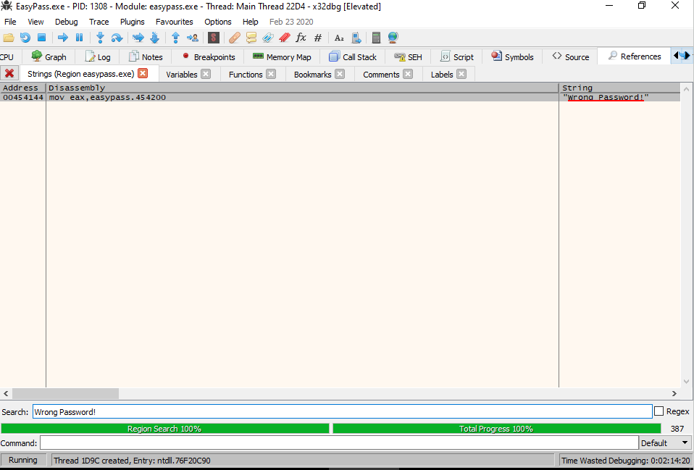
Task: Step over with the curved arrow icon
Action: 117,38
